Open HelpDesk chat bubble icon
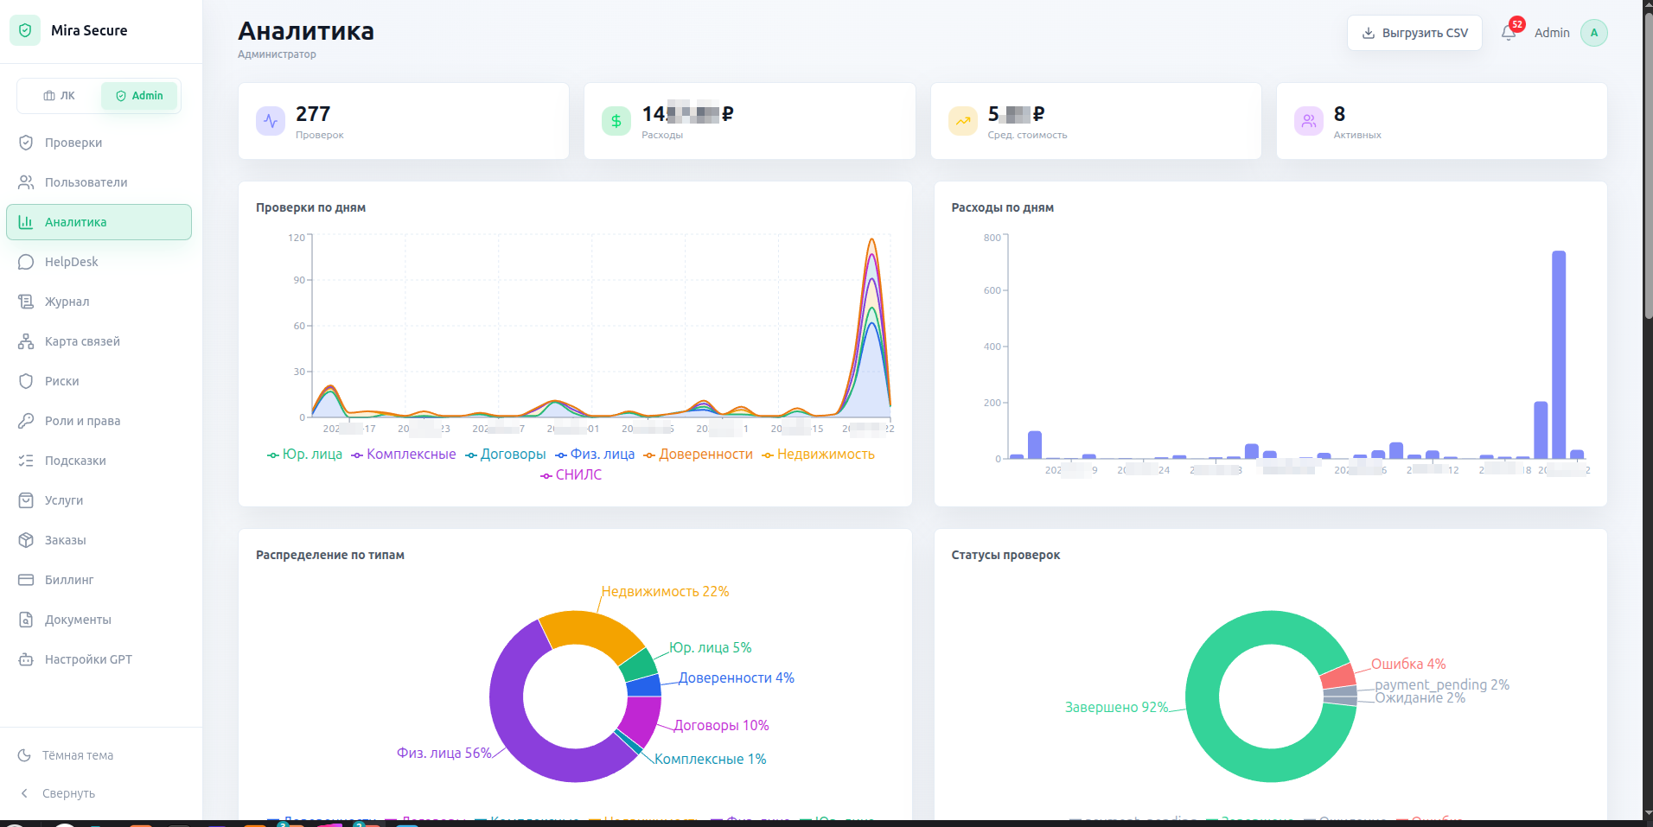This screenshot has height=827, width=1653. pos(26,262)
